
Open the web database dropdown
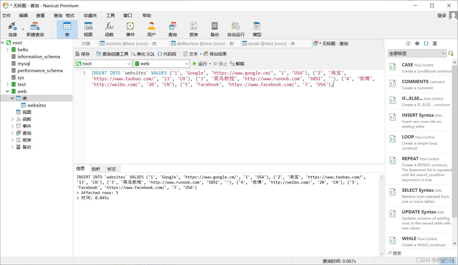click(x=161, y=64)
